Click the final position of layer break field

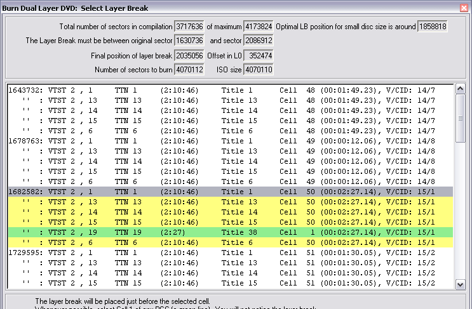(x=189, y=55)
